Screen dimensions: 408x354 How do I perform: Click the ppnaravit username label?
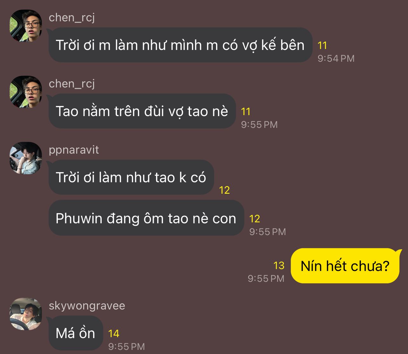point(74,150)
